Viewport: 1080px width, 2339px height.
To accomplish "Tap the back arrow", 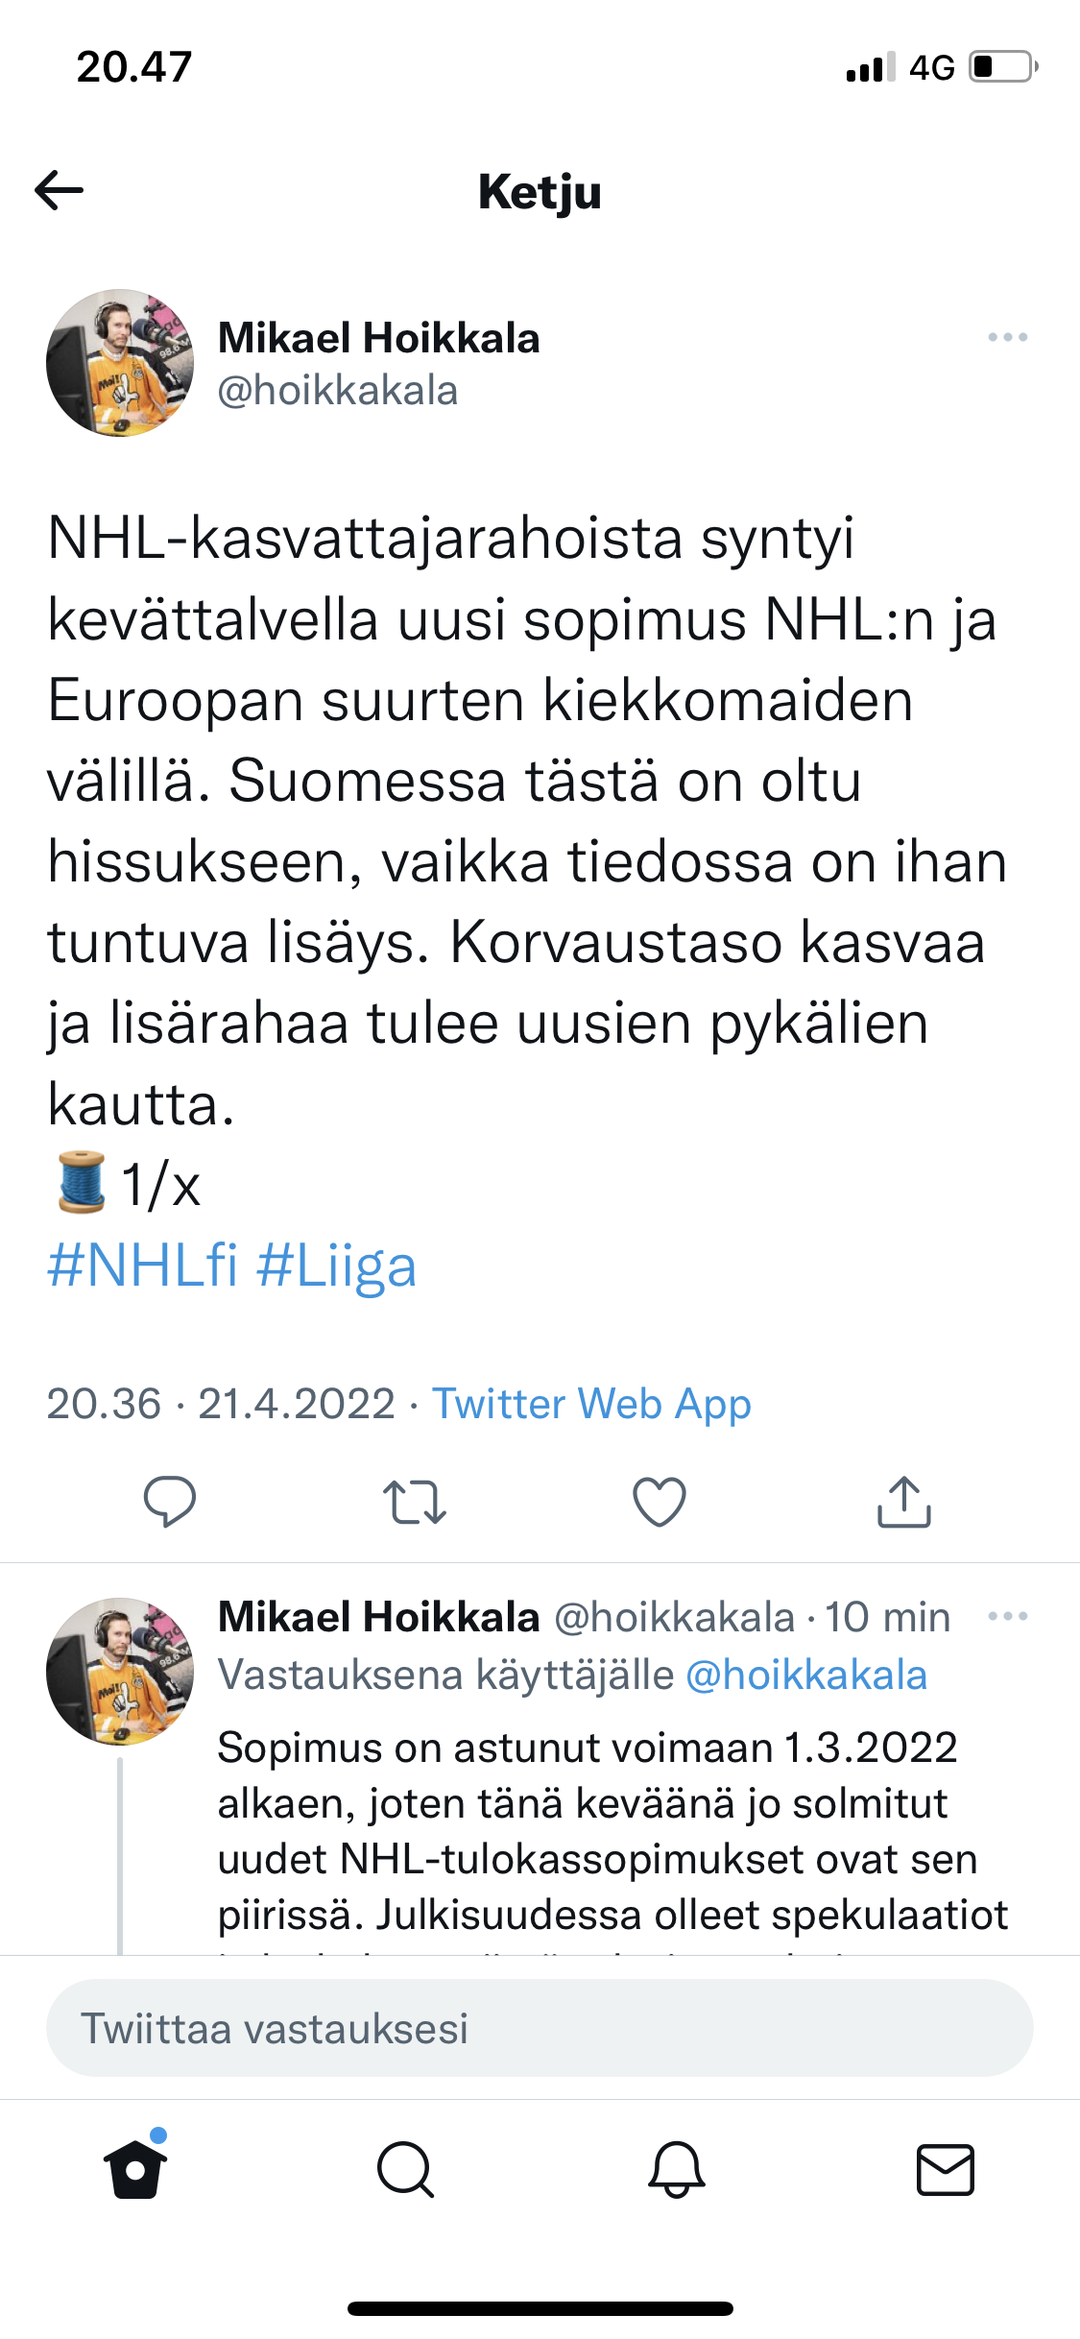I will point(60,190).
